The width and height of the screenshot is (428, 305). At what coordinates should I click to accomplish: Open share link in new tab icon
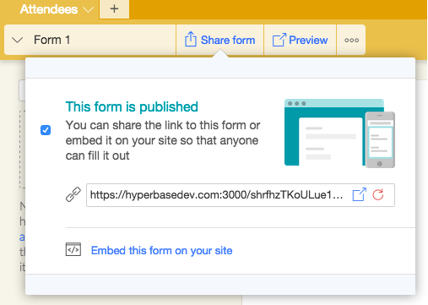360,194
